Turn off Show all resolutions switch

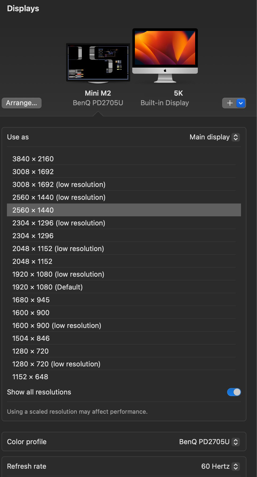point(234,392)
